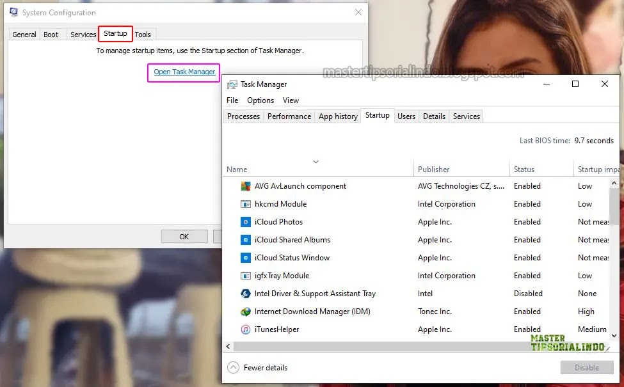Open the View menu in Task Manager
This screenshot has width=624, height=387.
291,100
